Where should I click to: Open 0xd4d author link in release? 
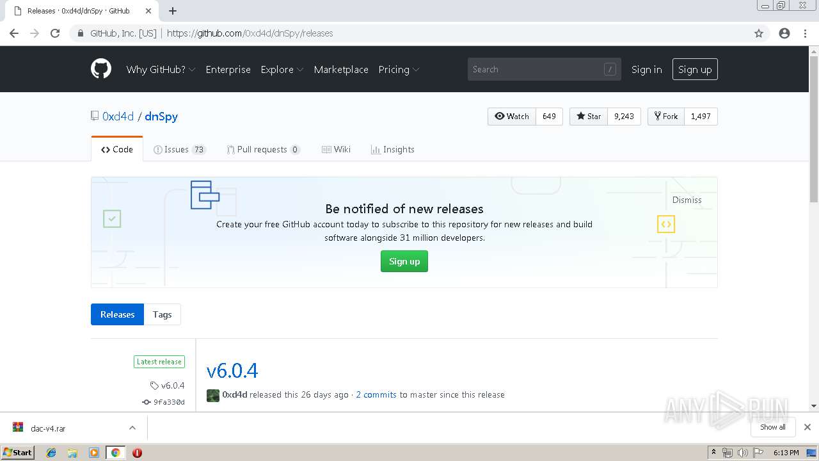pos(235,394)
